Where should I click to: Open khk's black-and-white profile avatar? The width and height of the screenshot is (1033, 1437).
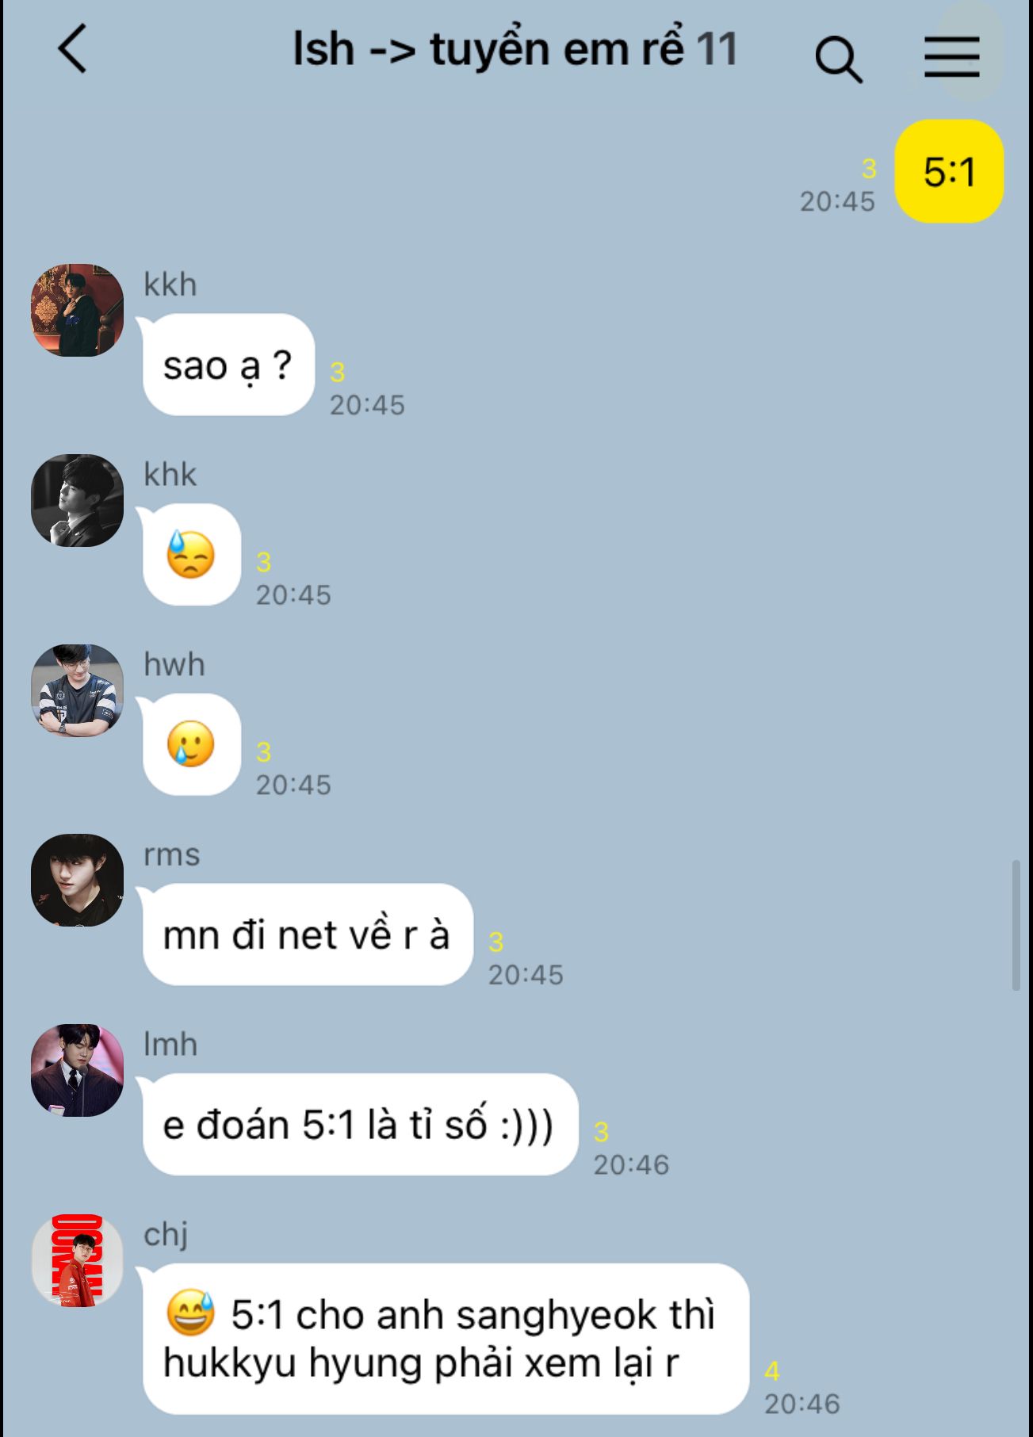77,500
